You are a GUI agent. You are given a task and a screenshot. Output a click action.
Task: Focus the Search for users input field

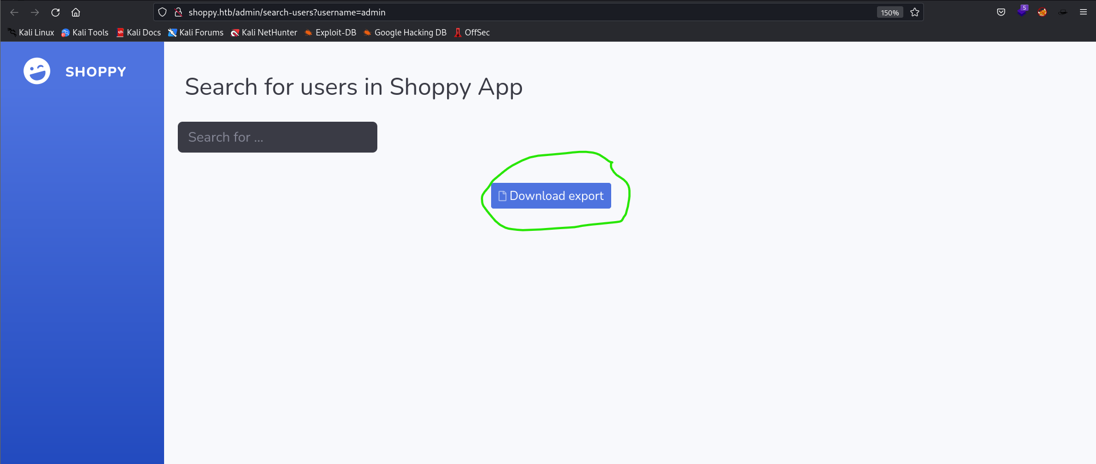tap(277, 137)
